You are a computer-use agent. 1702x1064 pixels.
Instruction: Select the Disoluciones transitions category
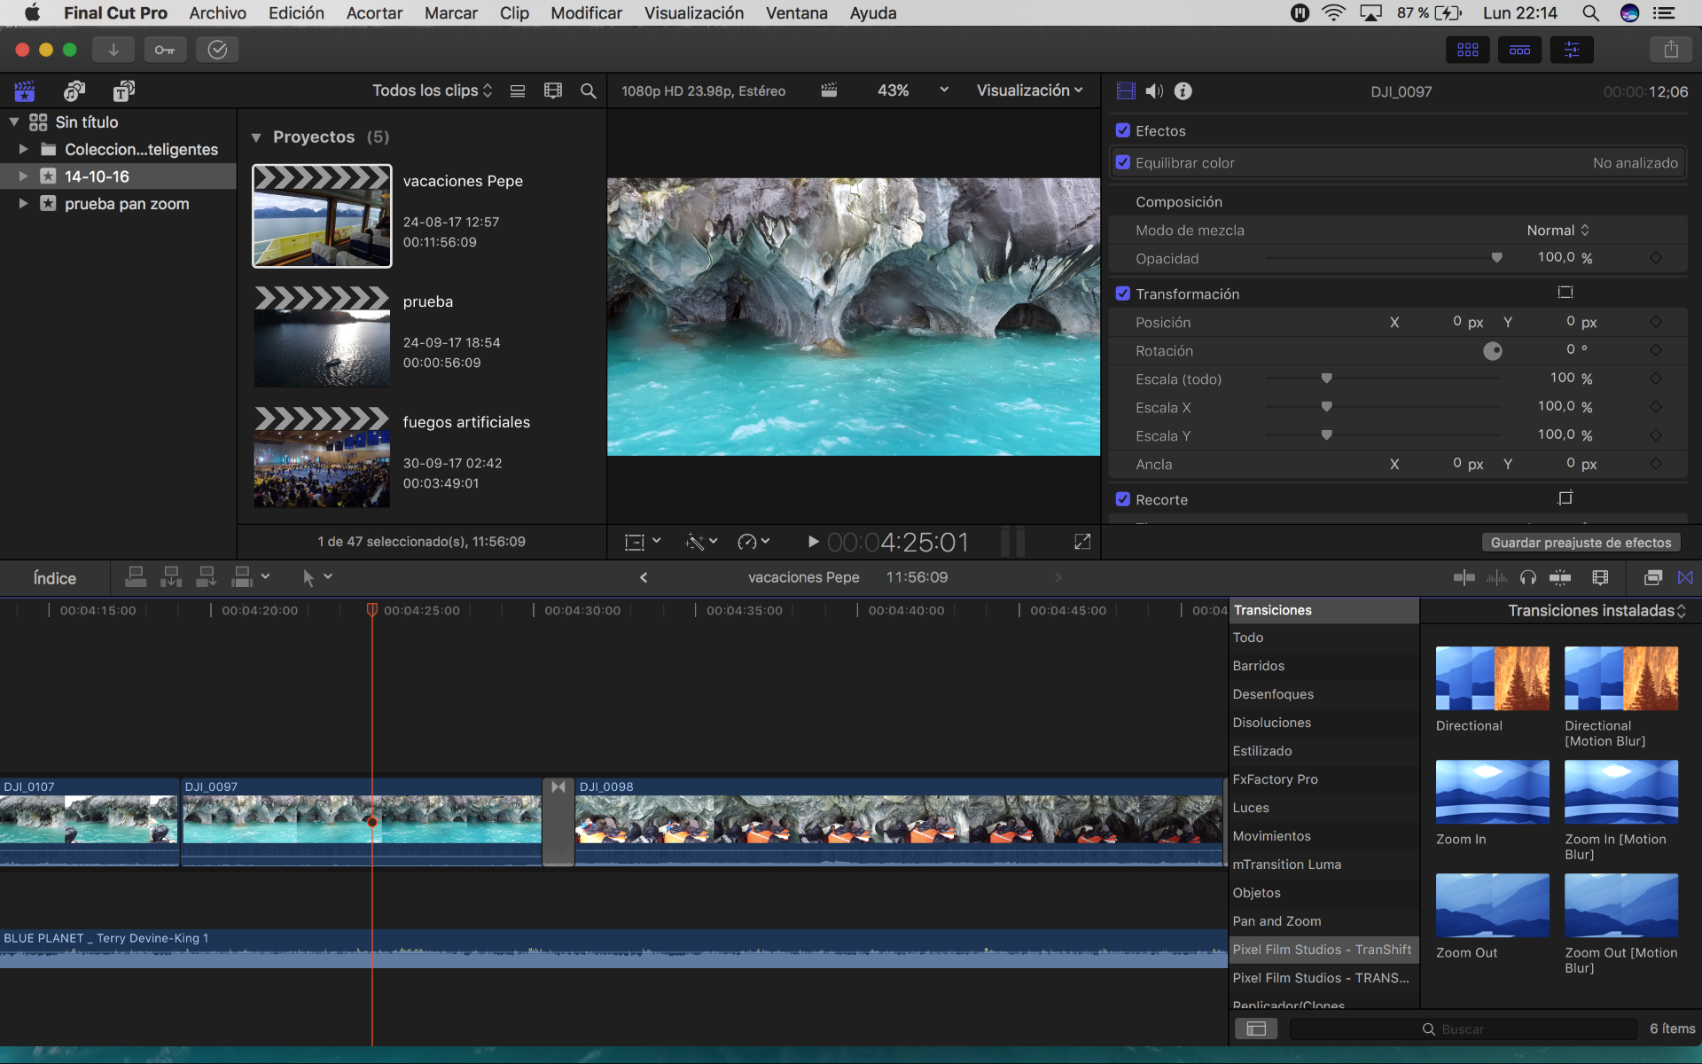click(x=1271, y=723)
